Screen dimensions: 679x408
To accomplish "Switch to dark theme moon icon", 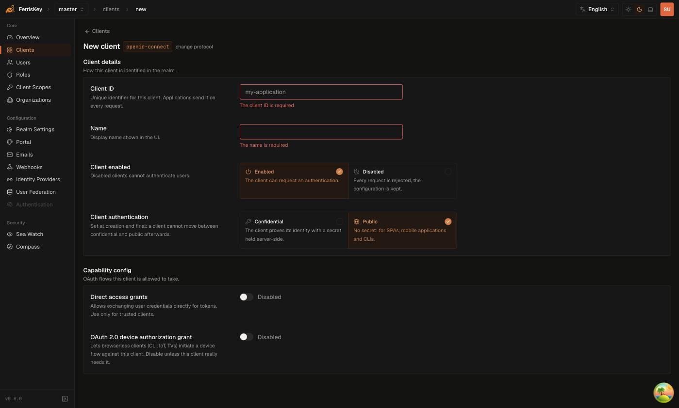I will pyautogui.click(x=640, y=9).
